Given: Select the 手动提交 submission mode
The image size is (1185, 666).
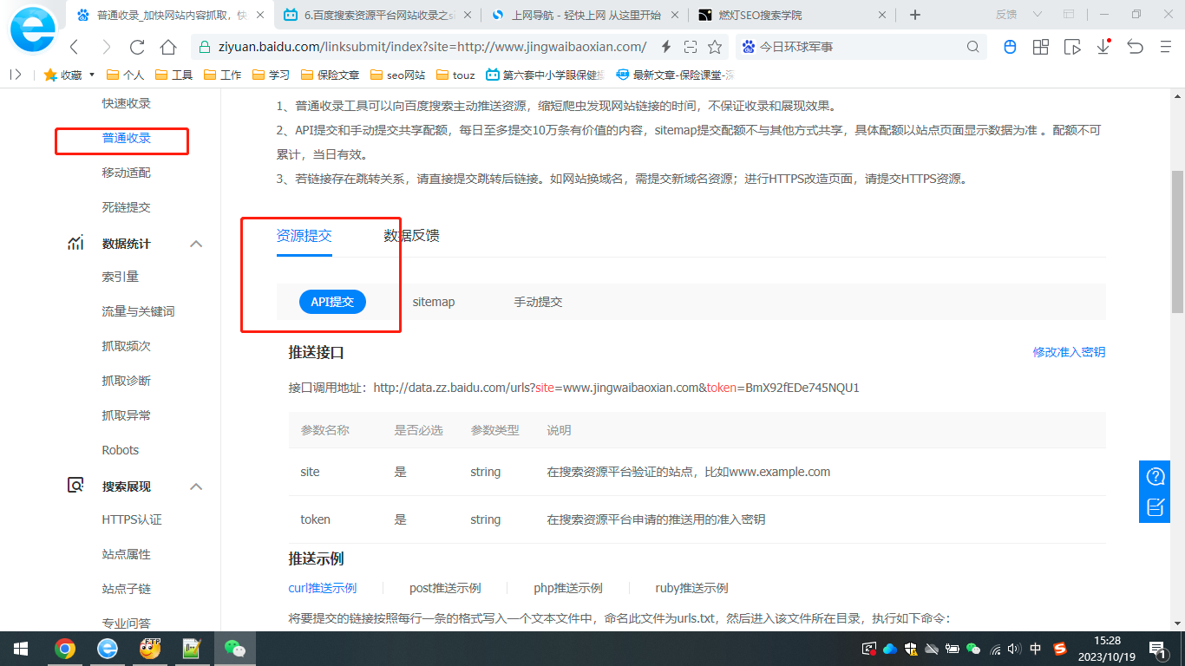Looking at the screenshot, I should click(538, 302).
